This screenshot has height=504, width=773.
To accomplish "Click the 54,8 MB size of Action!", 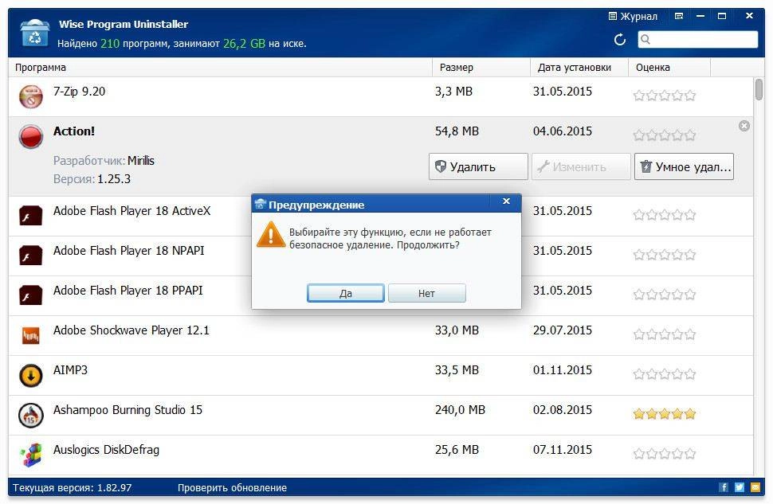I will [457, 131].
